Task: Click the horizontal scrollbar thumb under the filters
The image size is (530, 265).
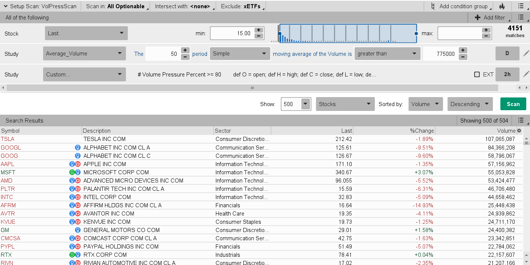Action: [x=252, y=88]
